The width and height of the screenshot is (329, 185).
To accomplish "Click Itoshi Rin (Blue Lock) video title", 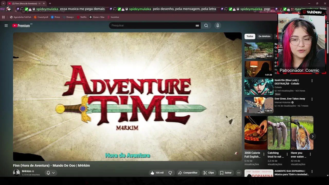I will point(287,82).
